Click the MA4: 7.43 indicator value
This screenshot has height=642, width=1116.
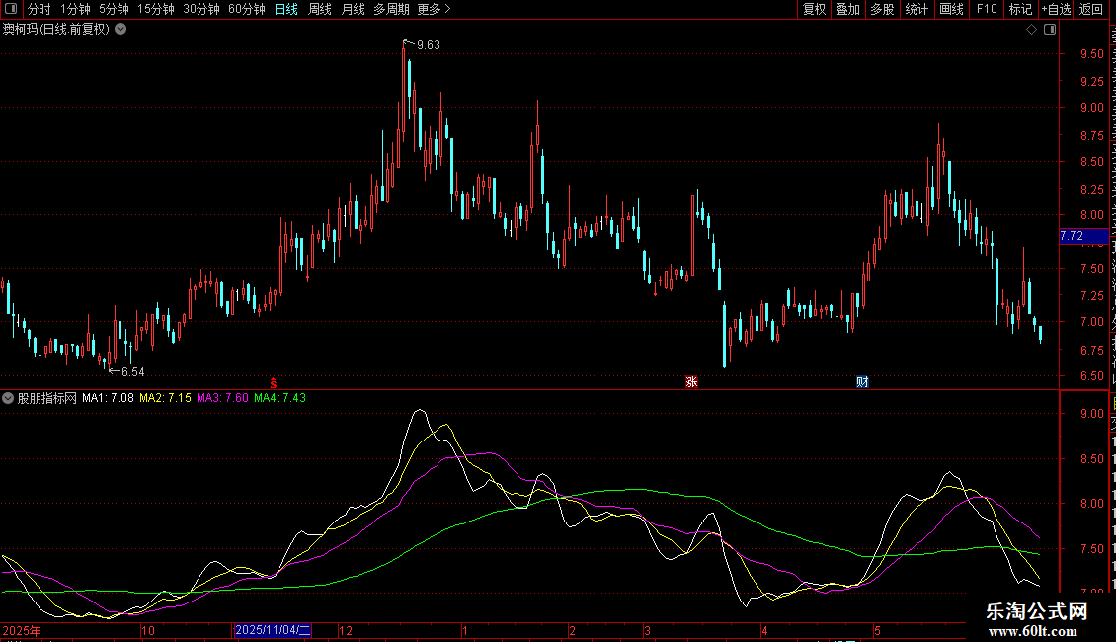click(279, 398)
